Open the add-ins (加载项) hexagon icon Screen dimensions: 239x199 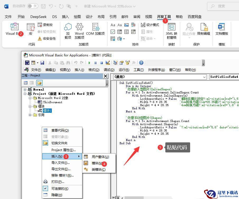(x=68, y=31)
